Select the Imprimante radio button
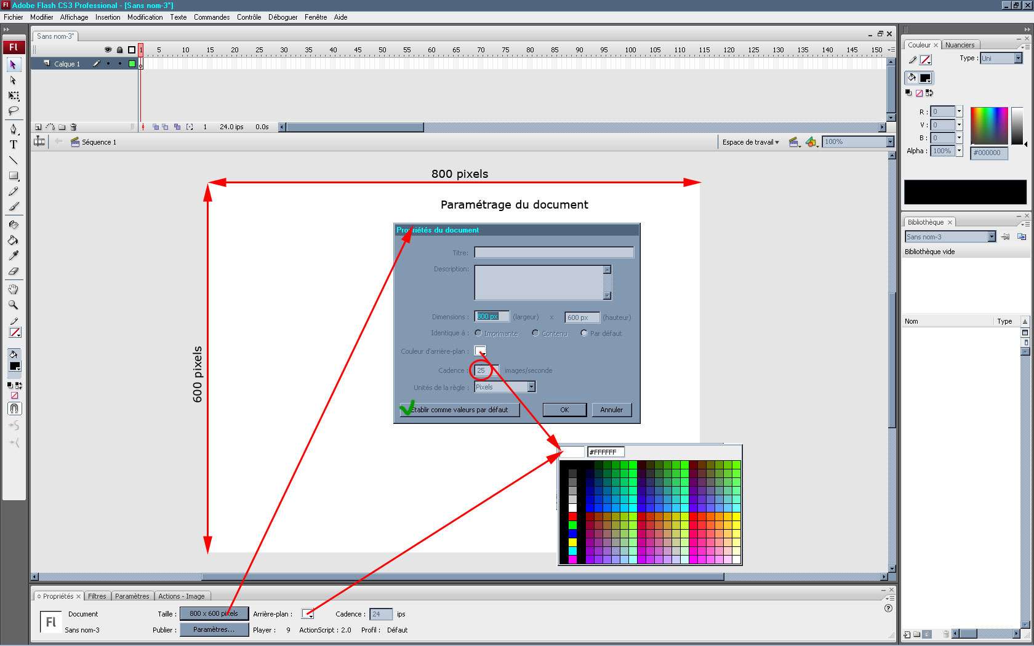1034x646 pixels. (478, 333)
